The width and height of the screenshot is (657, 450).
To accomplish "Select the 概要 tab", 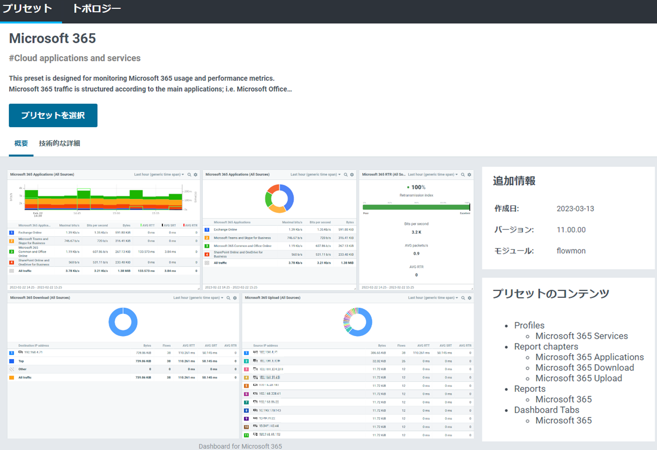I will point(21,143).
